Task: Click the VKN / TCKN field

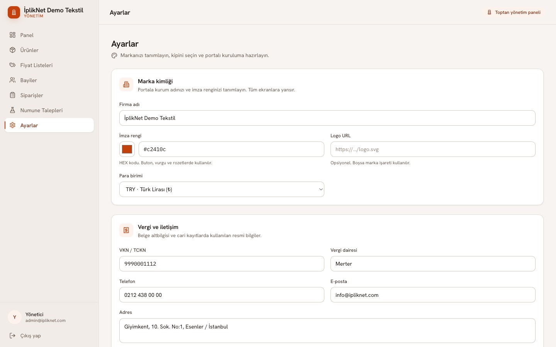Action: [222, 264]
